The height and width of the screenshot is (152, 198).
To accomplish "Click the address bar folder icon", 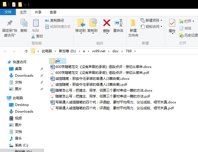I will point(33,51).
